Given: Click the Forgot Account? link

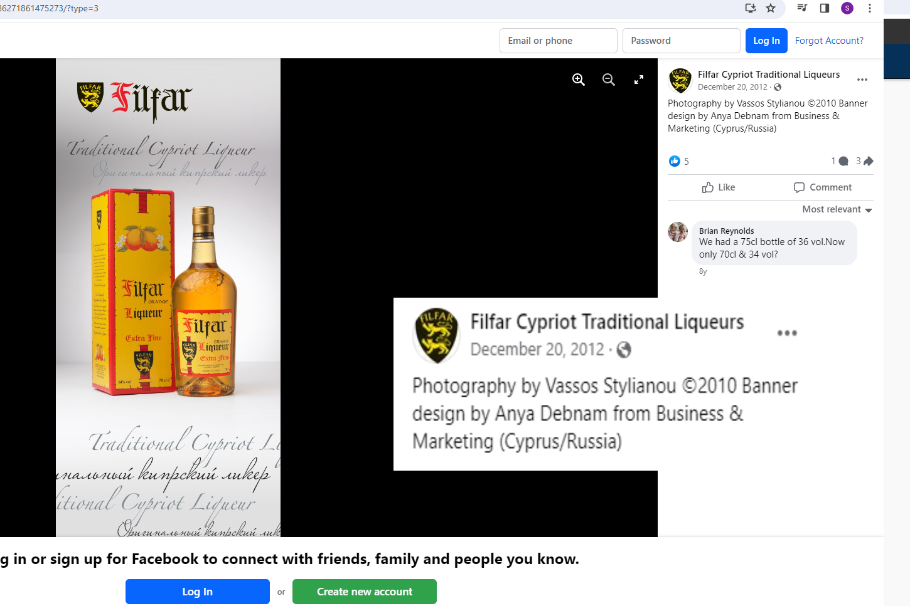Looking at the screenshot, I should 829,41.
